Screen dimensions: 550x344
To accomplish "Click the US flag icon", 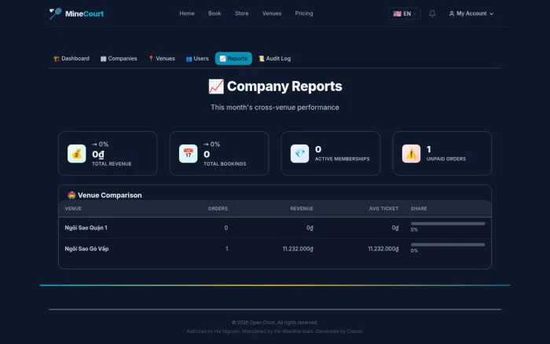I will click(x=397, y=13).
